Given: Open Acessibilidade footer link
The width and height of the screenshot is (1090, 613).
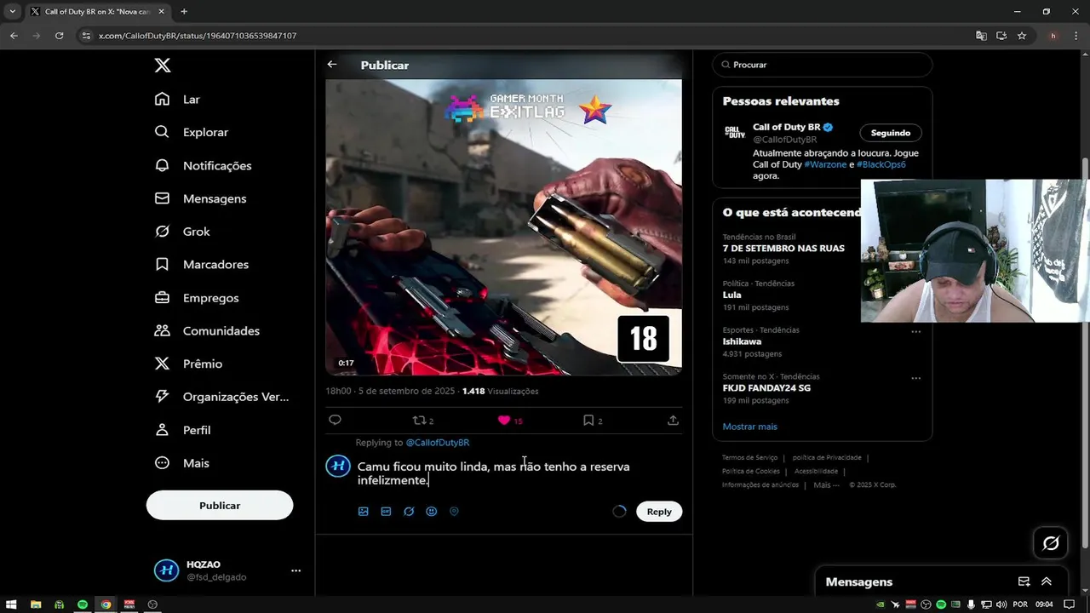Looking at the screenshot, I should 816,472.
